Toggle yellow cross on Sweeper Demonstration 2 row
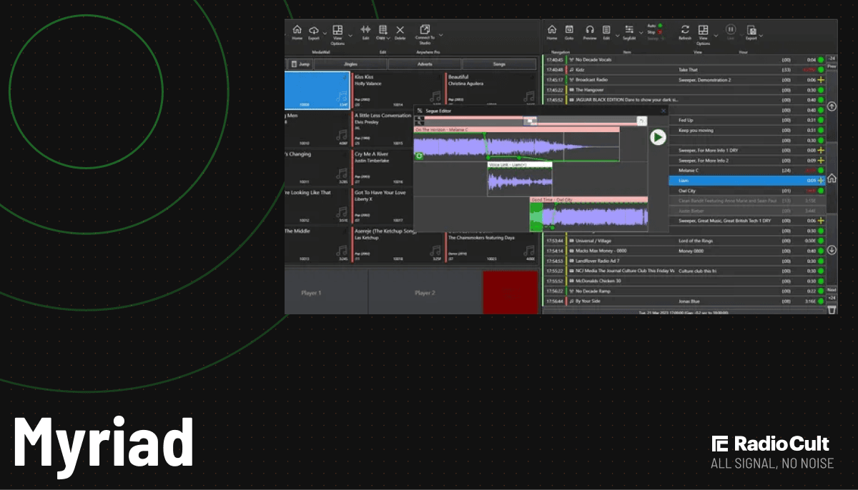 (821, 80)
